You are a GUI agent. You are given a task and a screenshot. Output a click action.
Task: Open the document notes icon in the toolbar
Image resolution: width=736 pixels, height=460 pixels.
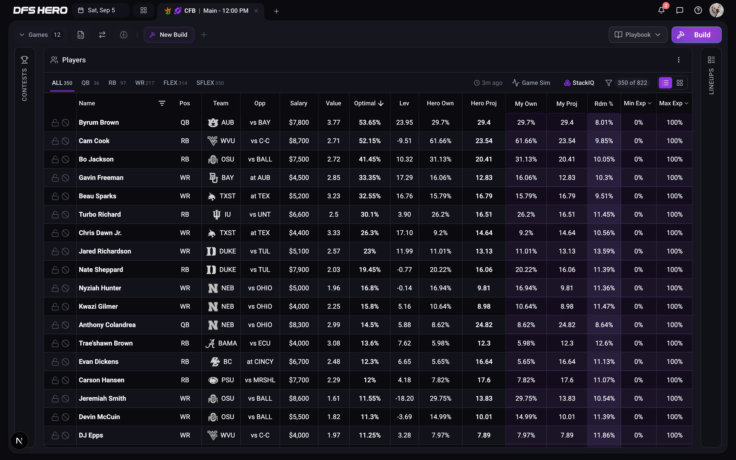coord(80,35)
